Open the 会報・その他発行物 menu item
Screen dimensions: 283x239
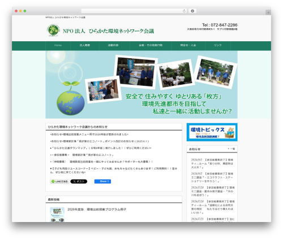pos(151,45)
